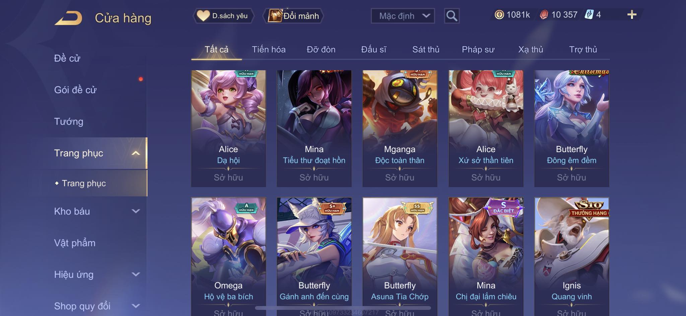686x316 pixels.
Task: Open Đổi mảnh fragment exchange chest
Action: click(293, 16)
